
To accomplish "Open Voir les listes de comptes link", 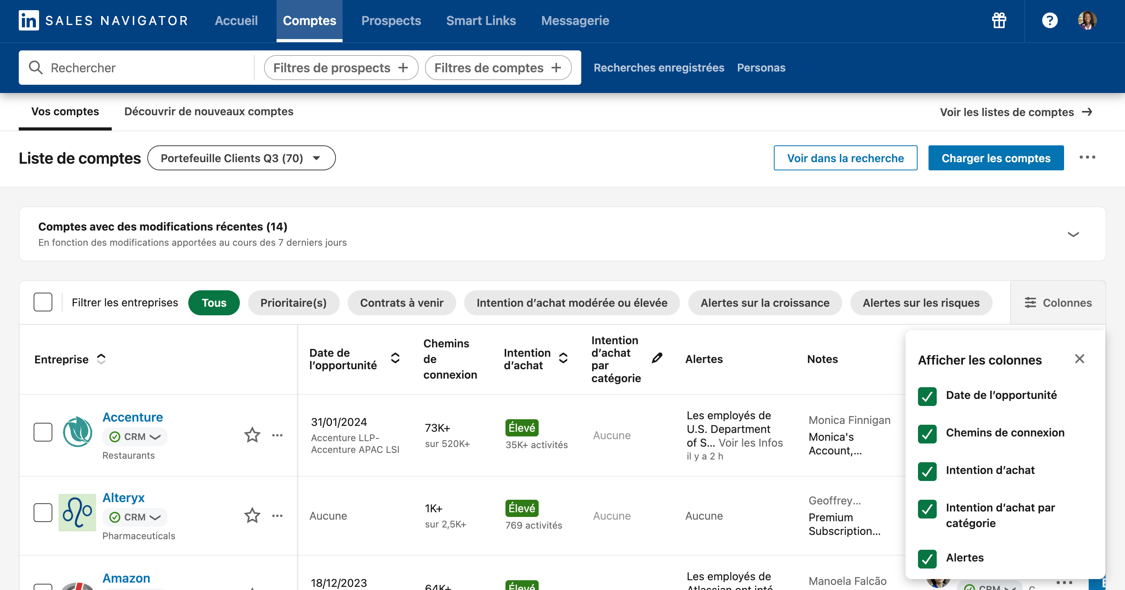I will (1016, 112).
